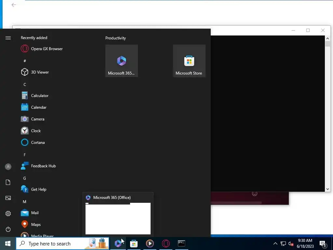Open Calculator from the app list
The width and height of the screenshot is (333, 250).
pos(34,96)
